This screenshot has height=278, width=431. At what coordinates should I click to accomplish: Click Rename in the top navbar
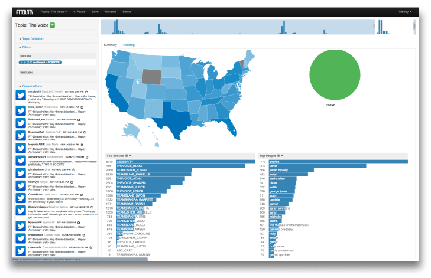111,11
